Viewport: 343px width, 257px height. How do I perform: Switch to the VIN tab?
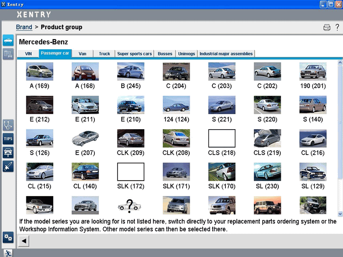(x=28, y=54)
